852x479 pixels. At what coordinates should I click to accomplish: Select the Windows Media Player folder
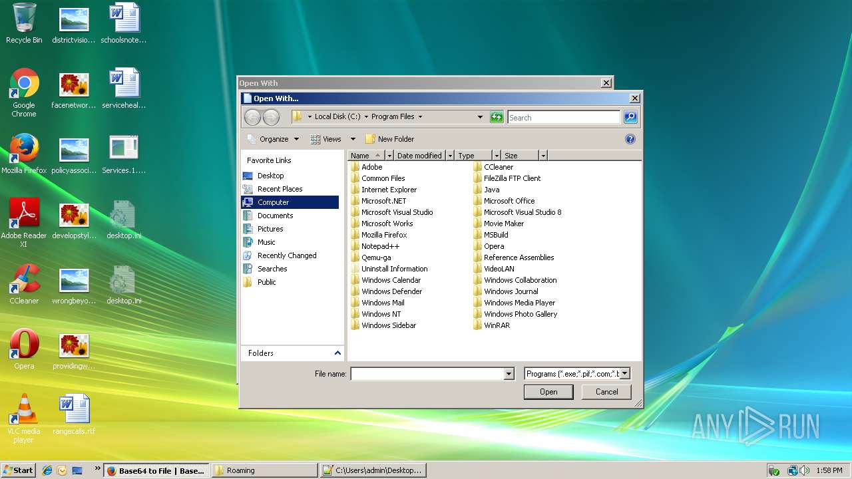[x=514, y=303]
